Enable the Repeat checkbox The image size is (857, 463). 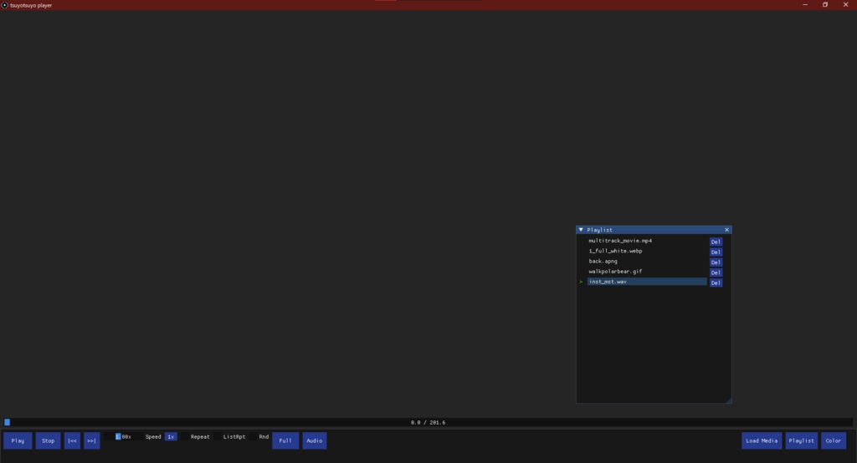click(x=185, y=437)
